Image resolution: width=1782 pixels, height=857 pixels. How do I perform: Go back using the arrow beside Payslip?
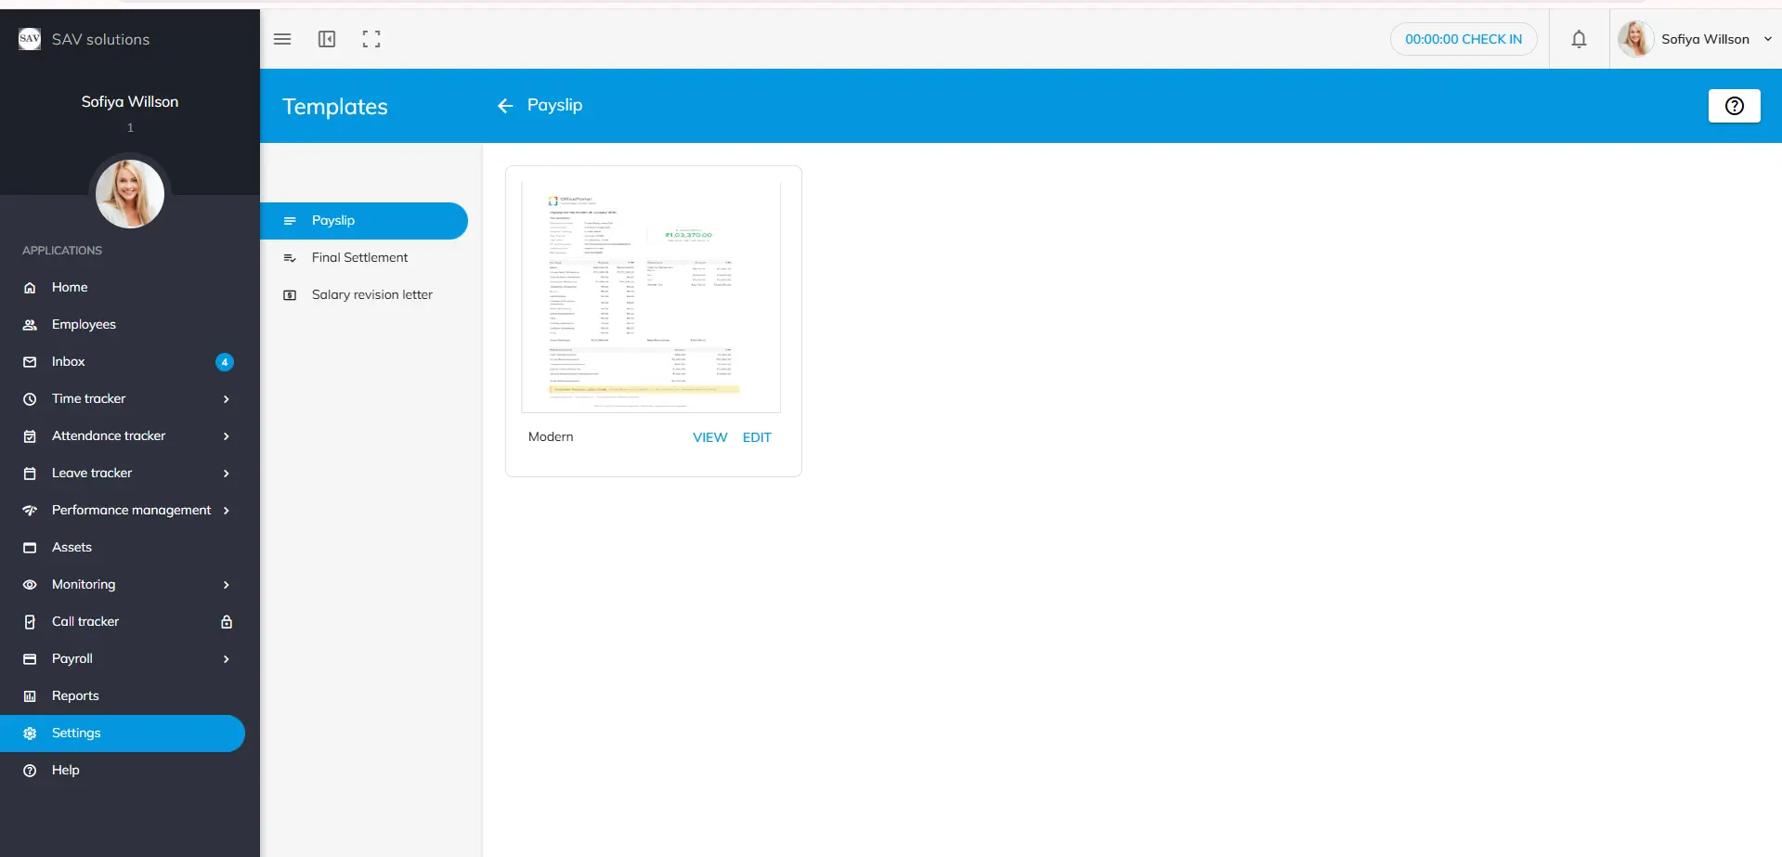(505, 106)
